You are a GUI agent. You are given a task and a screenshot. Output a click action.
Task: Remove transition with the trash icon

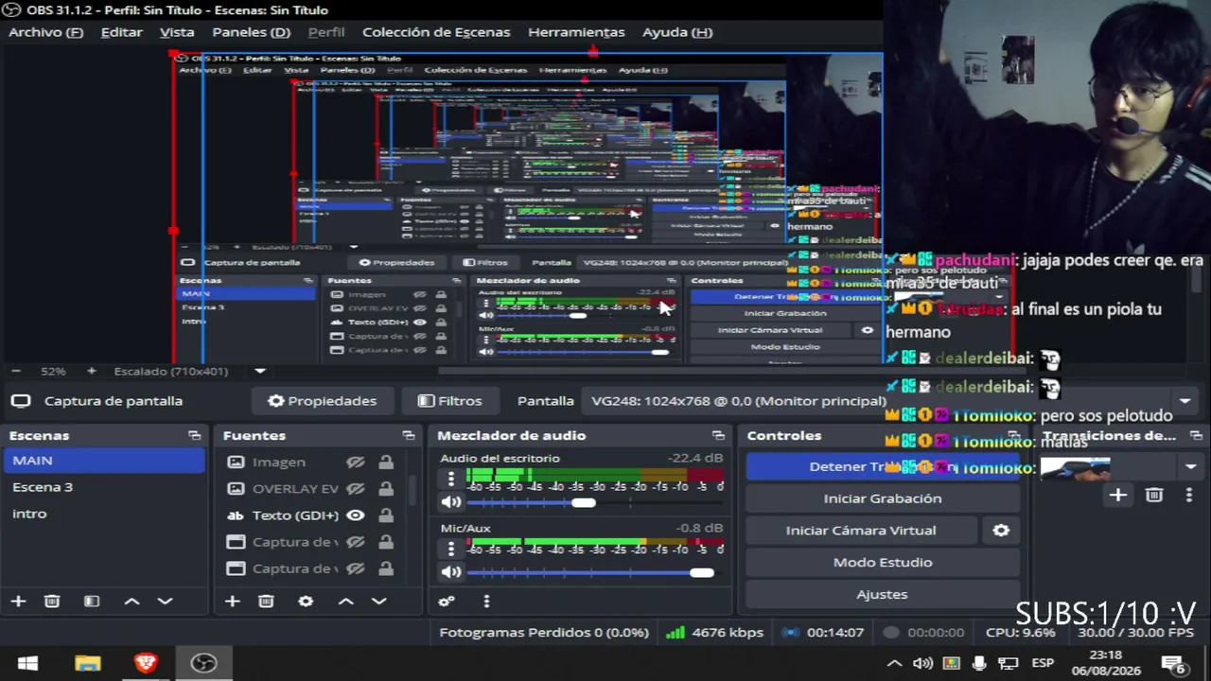(1154, 495)
